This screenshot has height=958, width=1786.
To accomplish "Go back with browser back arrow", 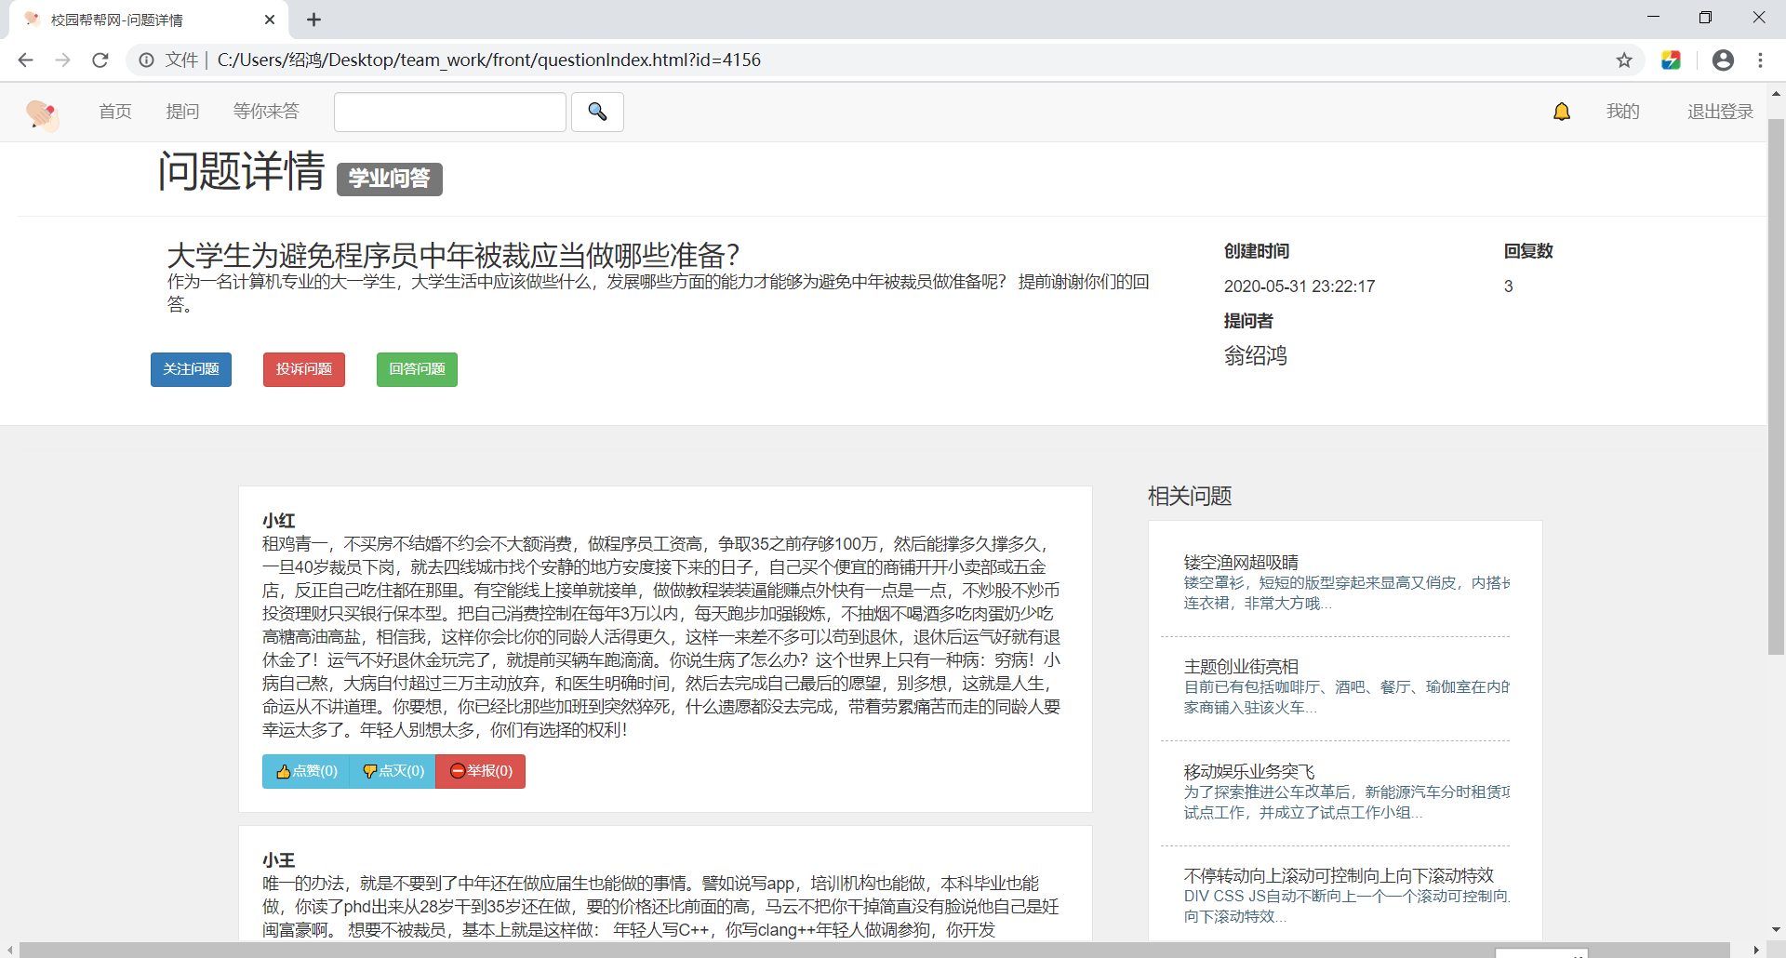I will coord(25,60).
